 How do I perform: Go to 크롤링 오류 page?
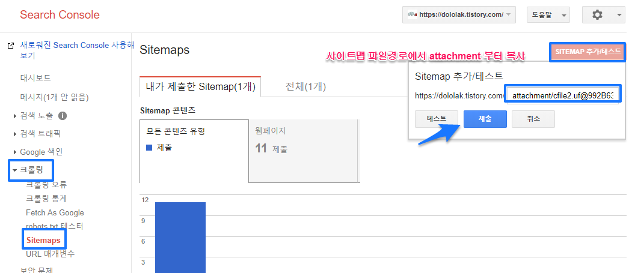click(46, 185)
